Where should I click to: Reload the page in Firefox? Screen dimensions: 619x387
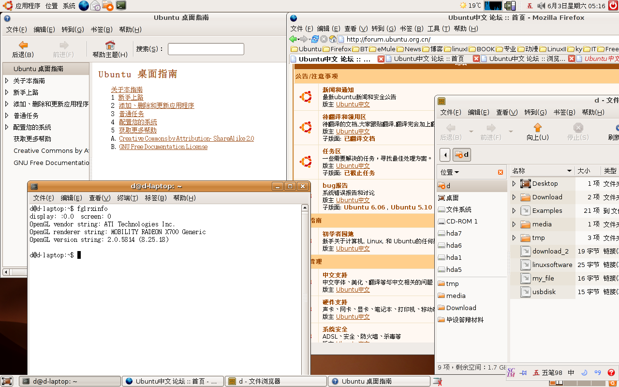pos(315,39)
